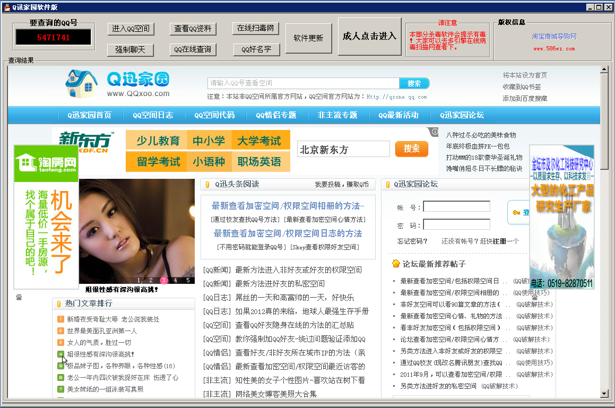Switch to the QQ空间代码 navigation tab

click(216, 115)
